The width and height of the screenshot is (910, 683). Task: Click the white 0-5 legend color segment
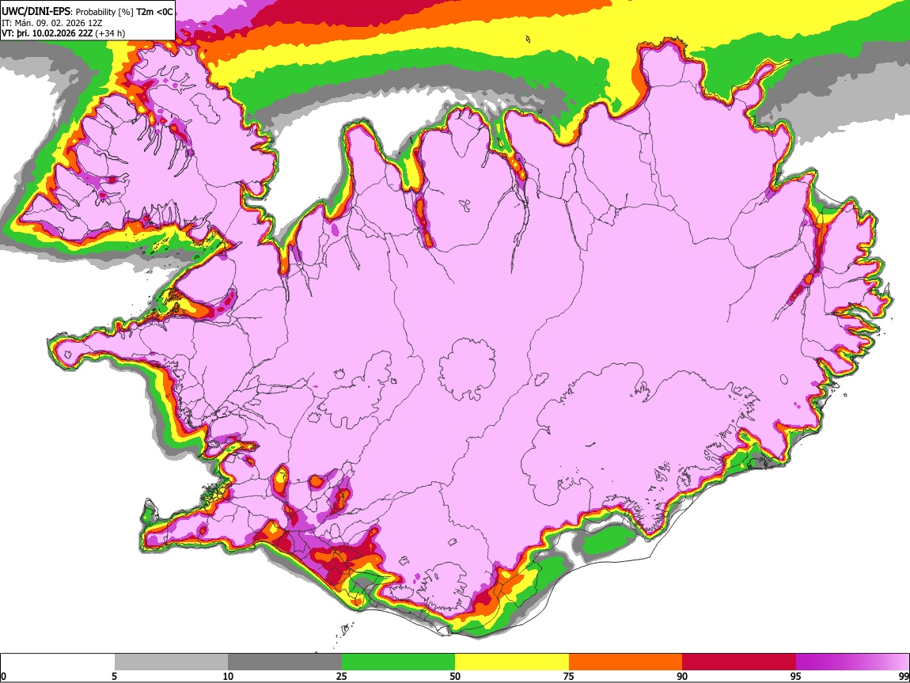(x=58, y=662)
